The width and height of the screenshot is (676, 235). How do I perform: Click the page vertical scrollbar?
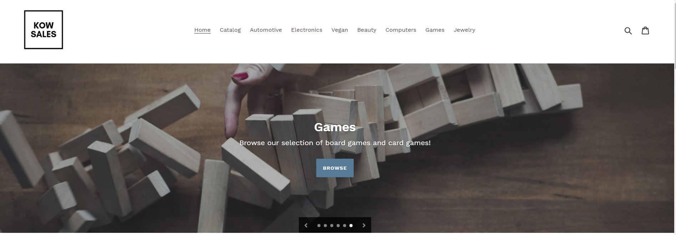pyautogui.click(x=674, y=118)
